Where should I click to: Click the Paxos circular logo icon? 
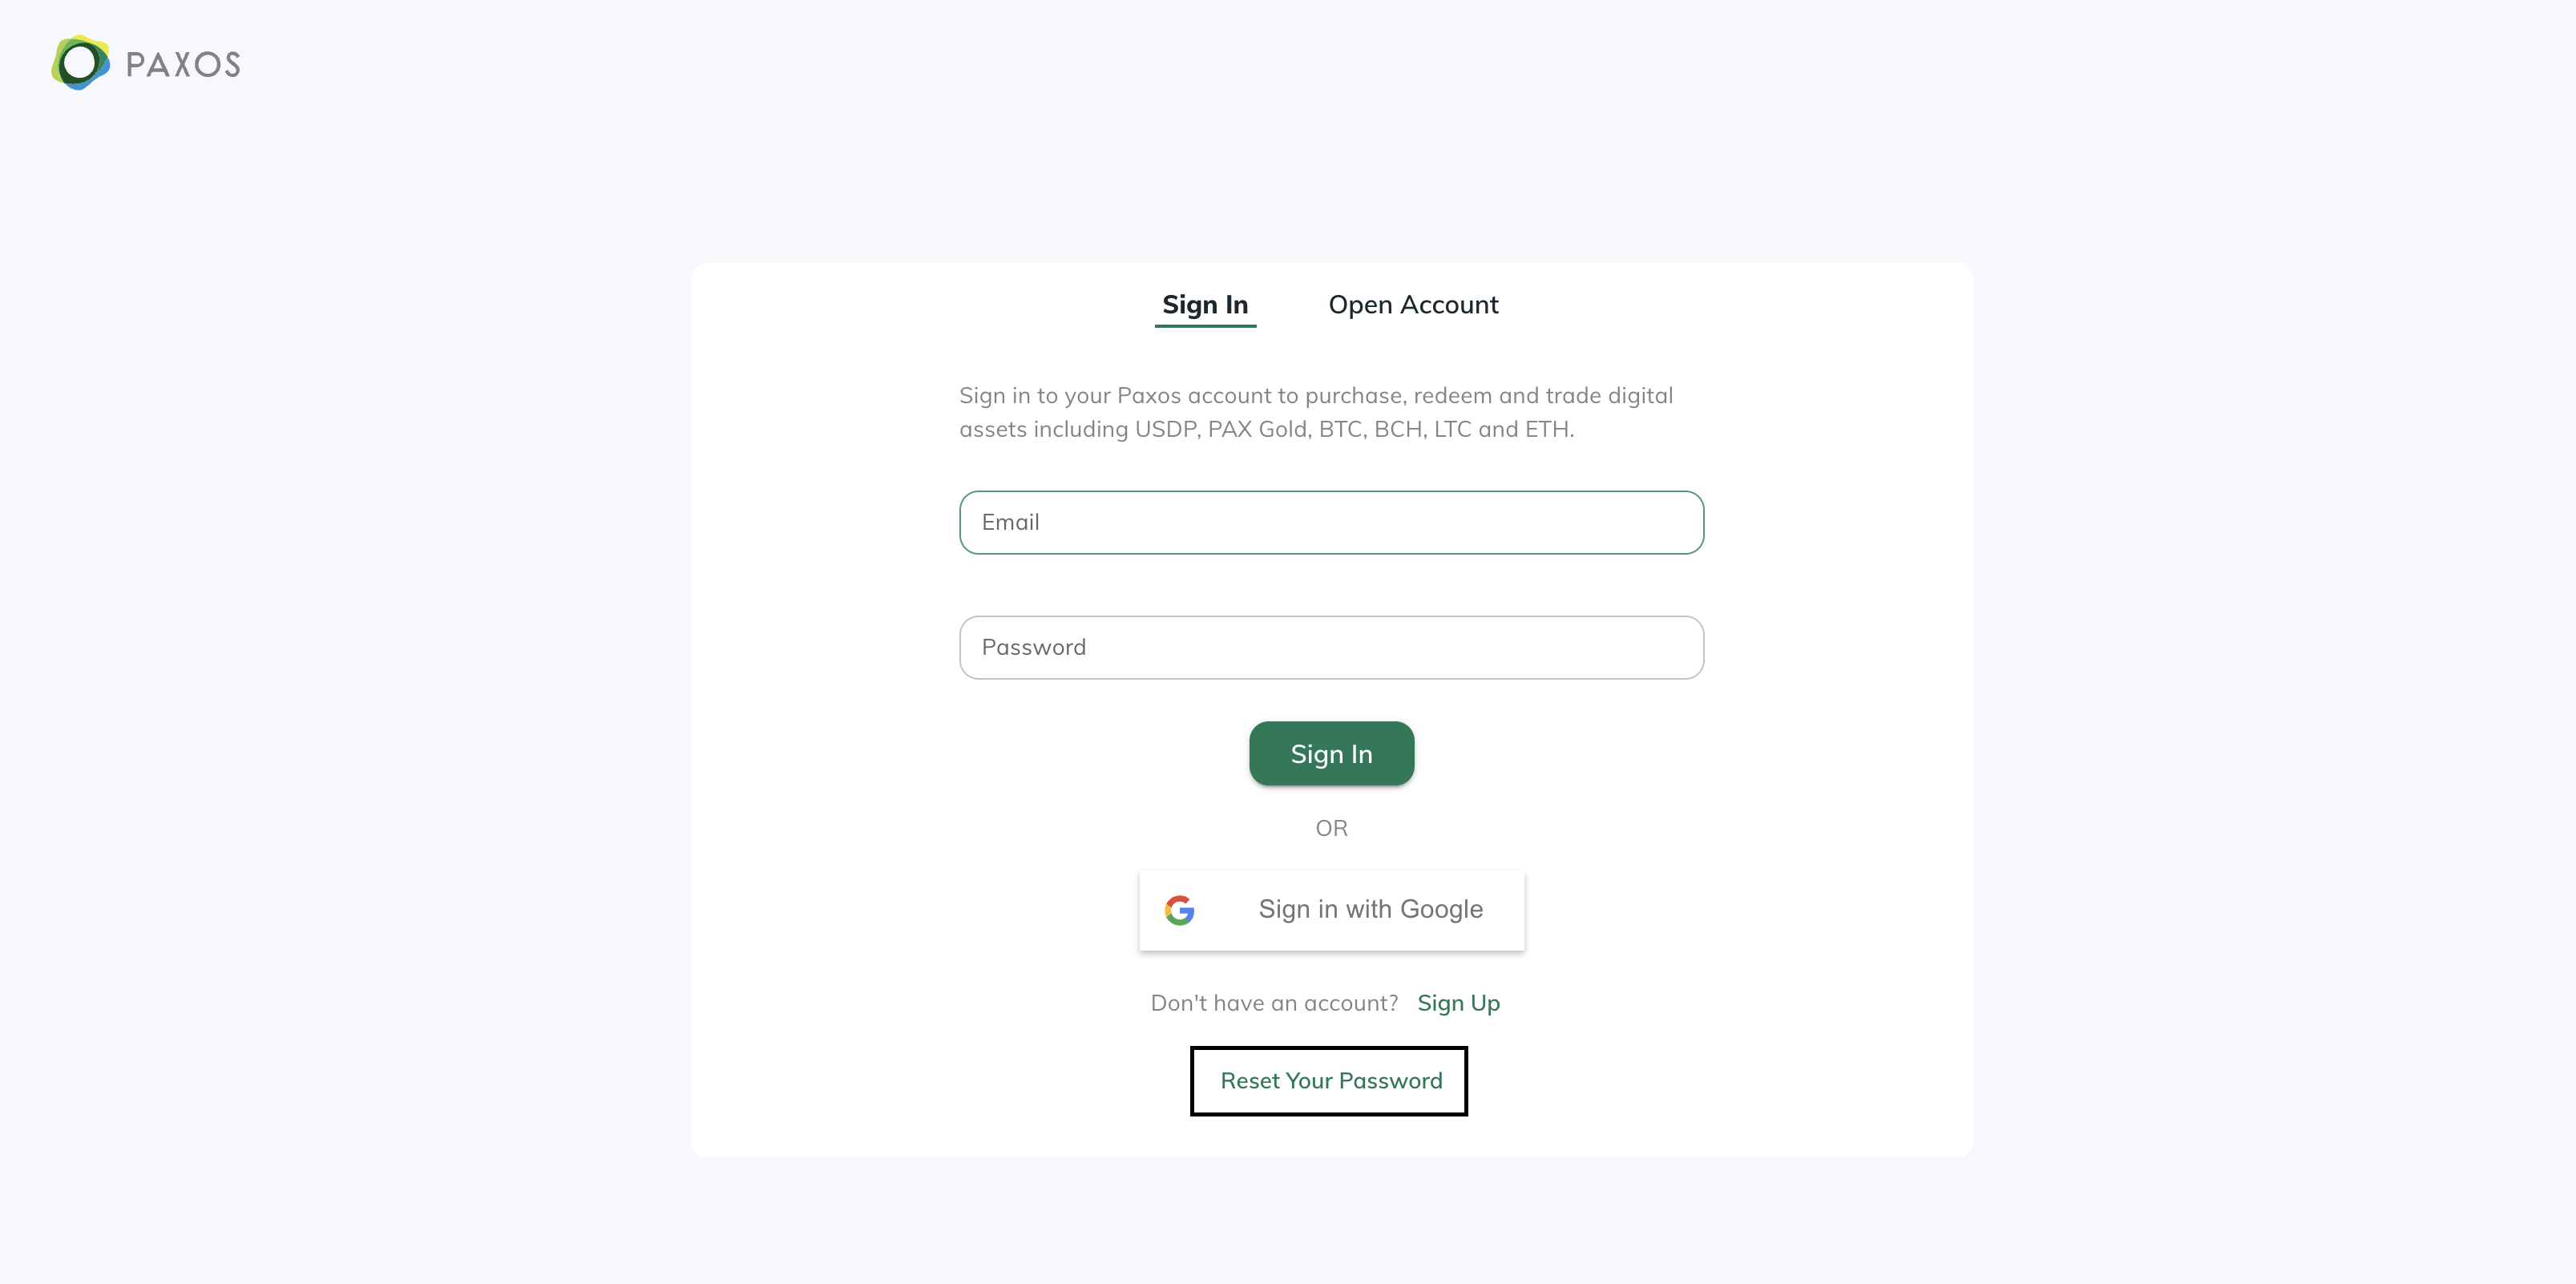pyautogui.click(x=80, y=63)
